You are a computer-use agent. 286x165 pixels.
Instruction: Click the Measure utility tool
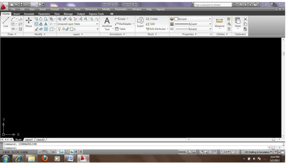point(219,23)
